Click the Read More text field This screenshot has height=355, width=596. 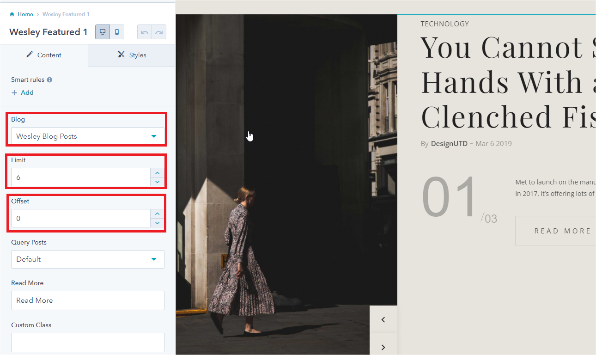88,300
